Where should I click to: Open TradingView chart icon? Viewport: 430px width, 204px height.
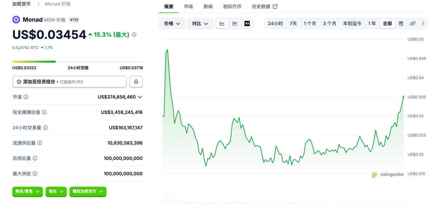[247, 24]
